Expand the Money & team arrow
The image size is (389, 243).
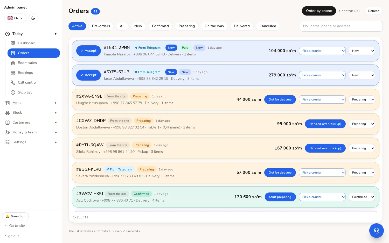point(55,132)
